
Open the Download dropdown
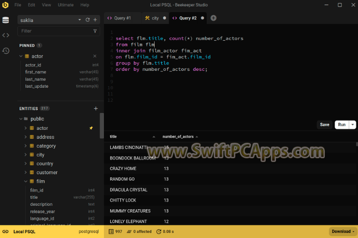(342, 232)
